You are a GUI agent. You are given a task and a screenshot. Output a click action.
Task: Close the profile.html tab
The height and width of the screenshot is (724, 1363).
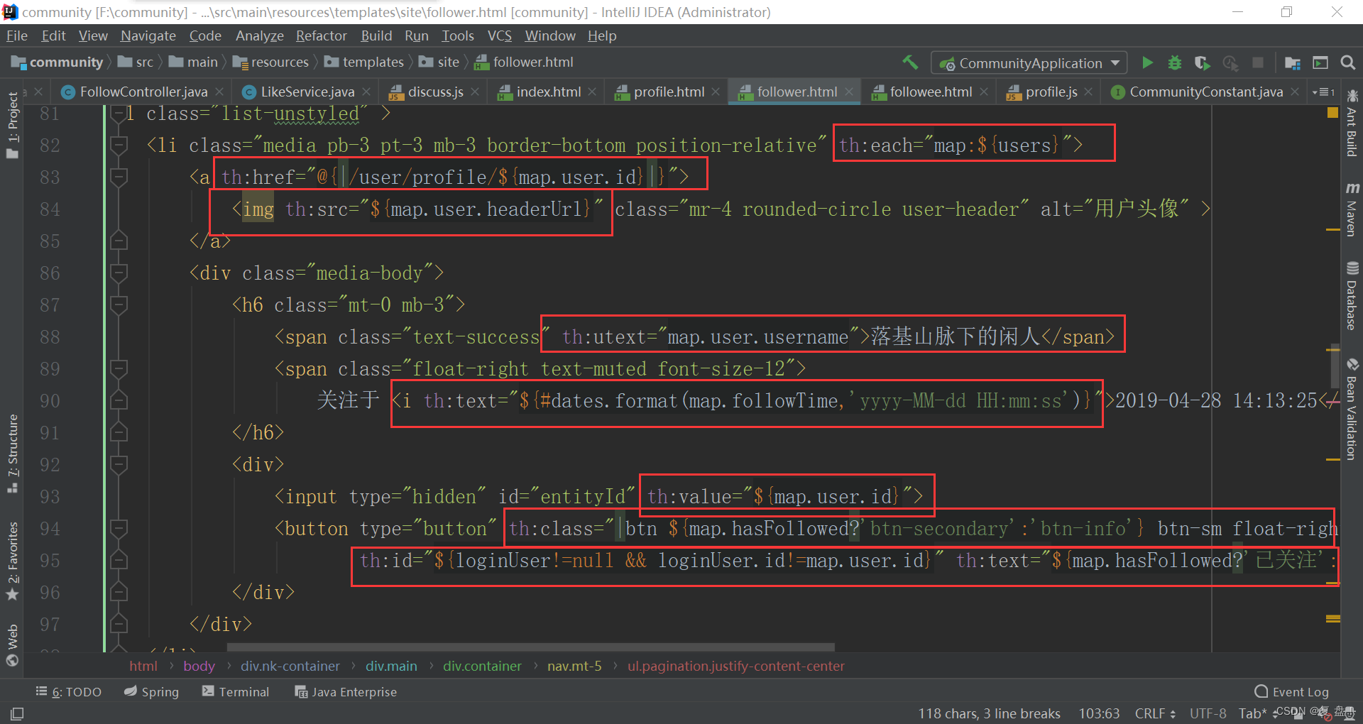[x=716, y=92]
